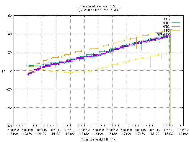
Task: Click the green NPD1 legend line sample
Action: click(x=176, y=22)
